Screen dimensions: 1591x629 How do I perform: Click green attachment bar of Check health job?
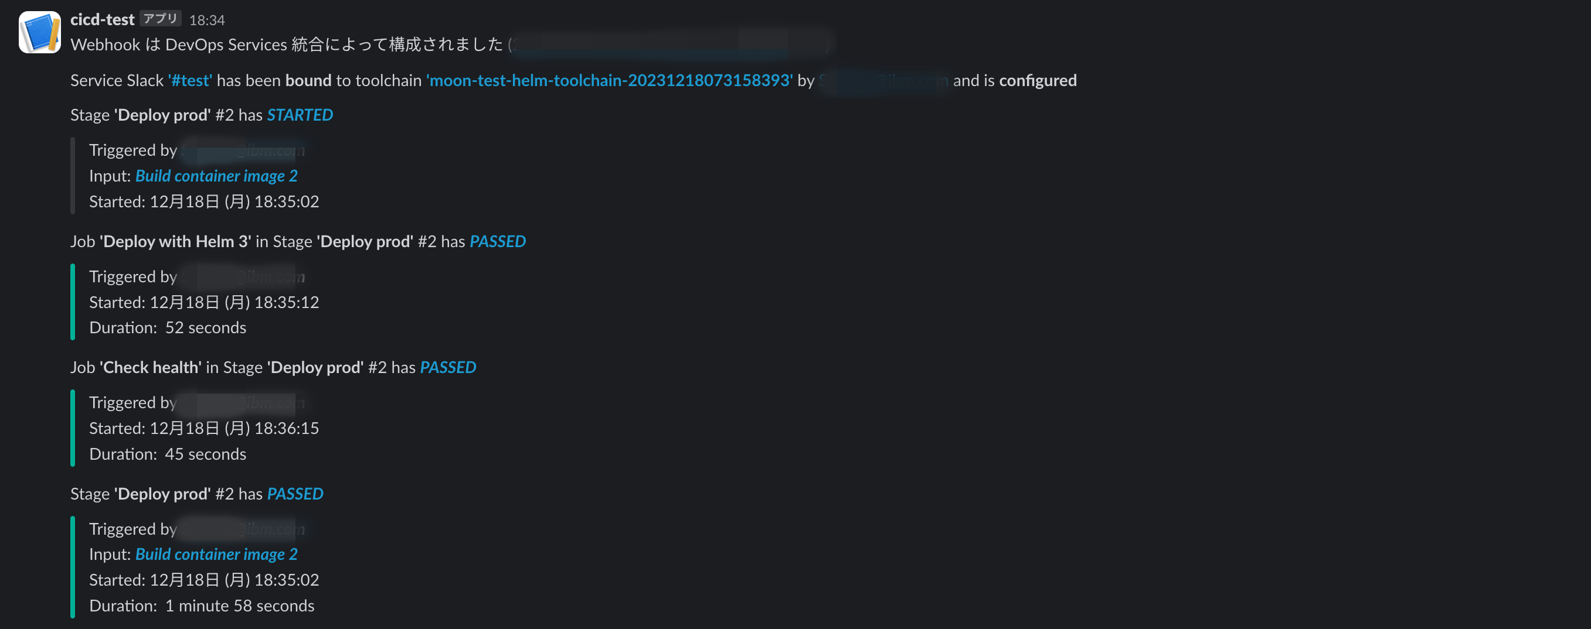coord(73,428)
